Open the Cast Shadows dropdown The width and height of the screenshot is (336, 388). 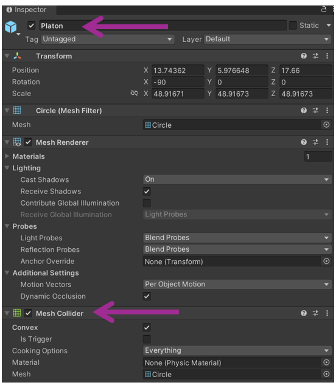point(237,179)
